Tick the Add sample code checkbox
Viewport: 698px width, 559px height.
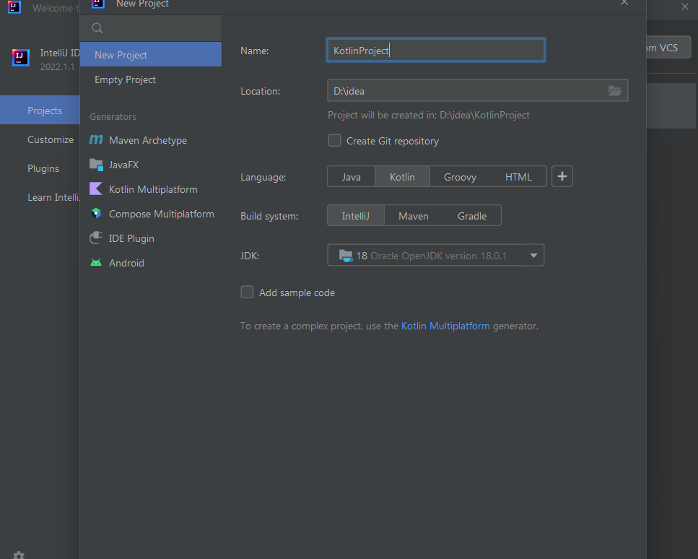pyautogui.click(x=247, y=292)
